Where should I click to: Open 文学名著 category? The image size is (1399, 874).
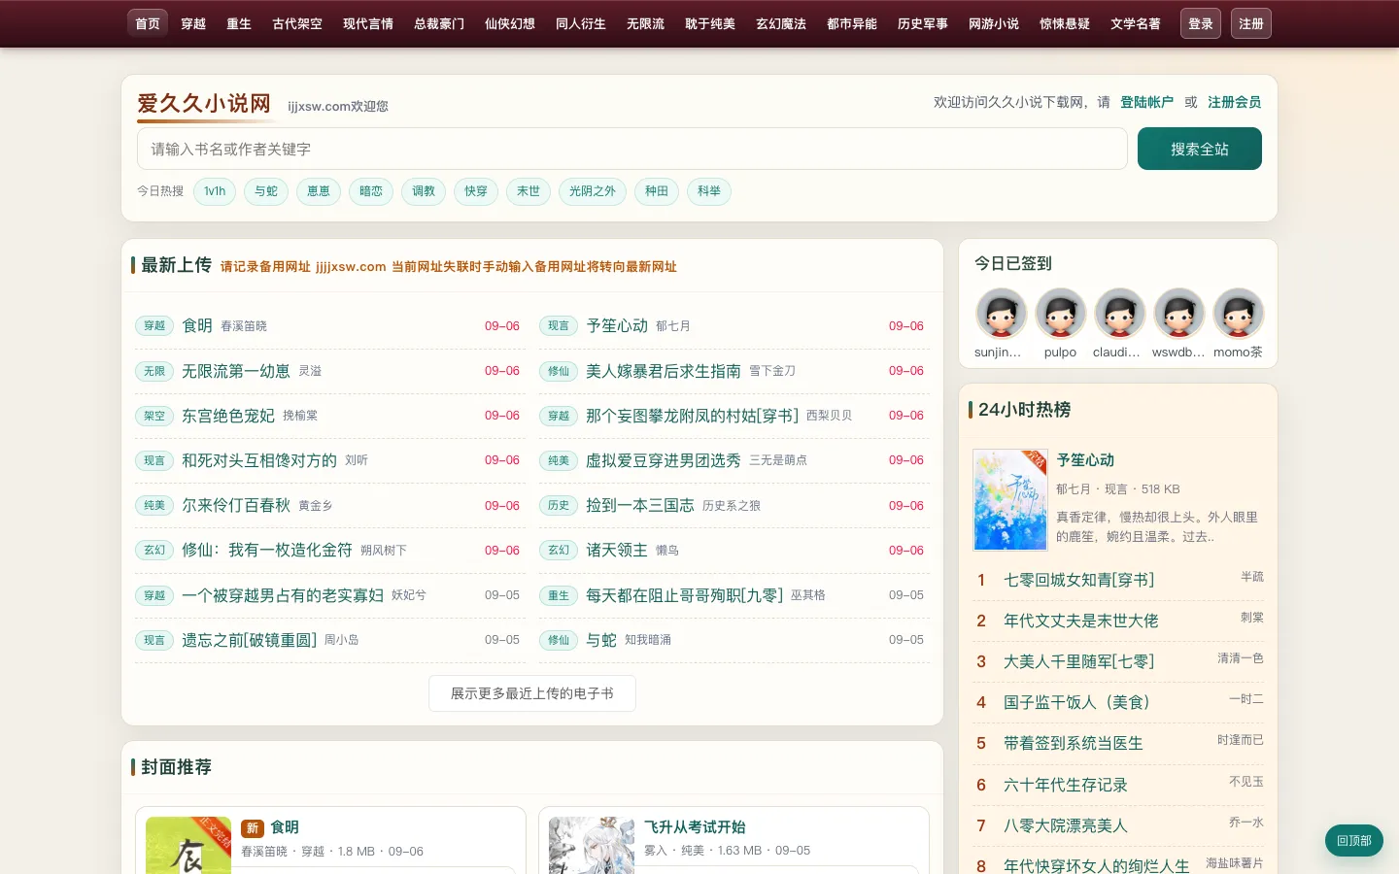(x=1136, y=23)
